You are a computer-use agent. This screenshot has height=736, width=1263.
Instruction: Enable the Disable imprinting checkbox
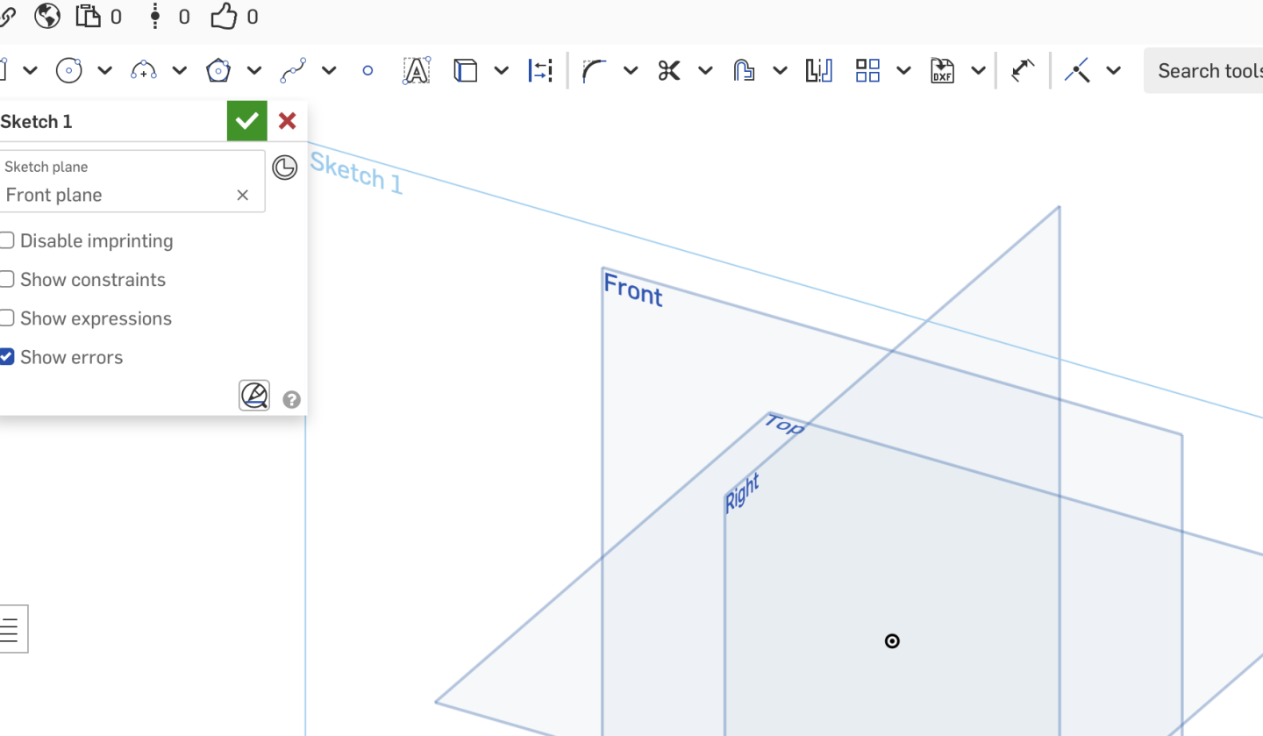(7, 240)
